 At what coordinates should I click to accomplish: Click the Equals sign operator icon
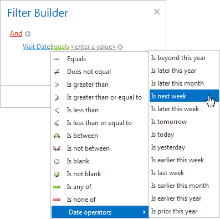click(57, 59)
